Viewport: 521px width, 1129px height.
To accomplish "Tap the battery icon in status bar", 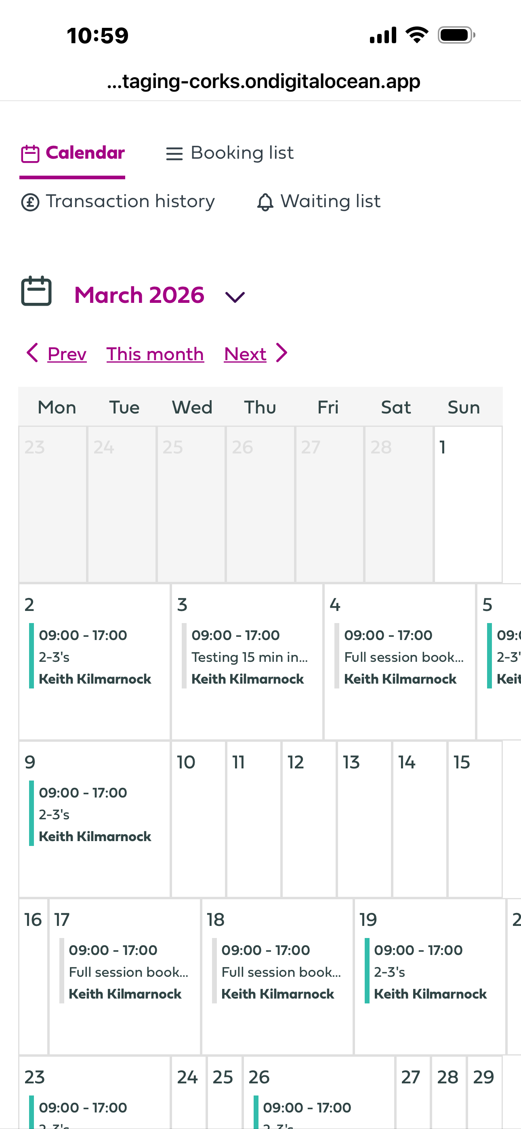I will [x=456, y=35].
